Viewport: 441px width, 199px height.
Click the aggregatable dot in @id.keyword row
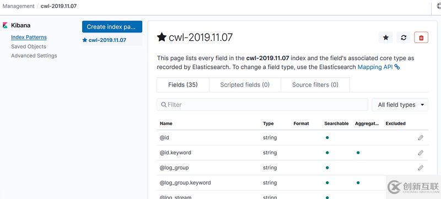358,153
